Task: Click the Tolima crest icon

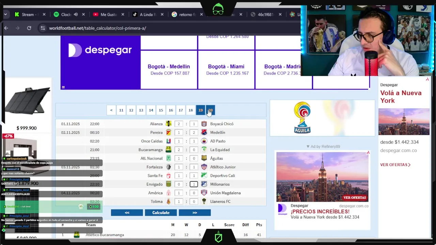Action: [x=169, y=201]
